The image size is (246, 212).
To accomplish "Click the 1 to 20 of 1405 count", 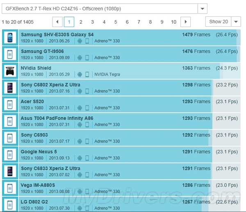I will point(18,22).
